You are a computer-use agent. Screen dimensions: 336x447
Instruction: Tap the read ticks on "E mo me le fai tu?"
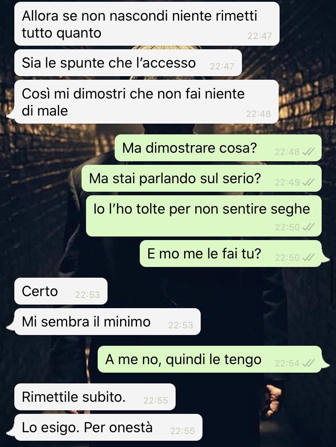coord(308,257)
